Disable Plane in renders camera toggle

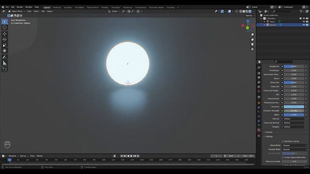point(307,22)
